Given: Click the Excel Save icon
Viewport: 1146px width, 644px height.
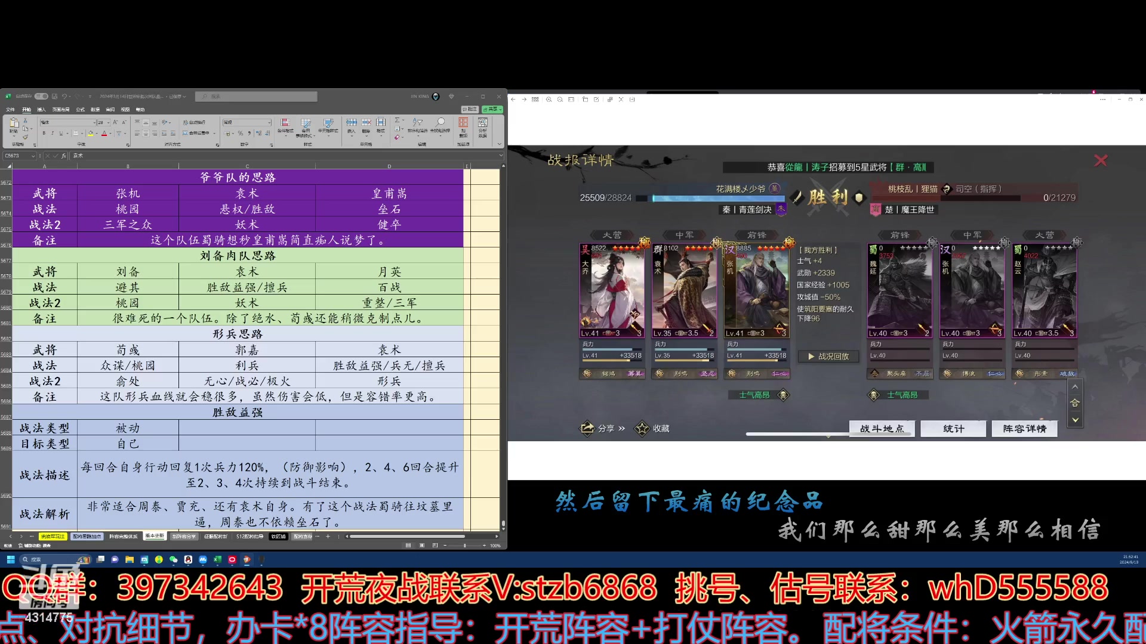Looking at the screenshot, I should pos(54,96).
